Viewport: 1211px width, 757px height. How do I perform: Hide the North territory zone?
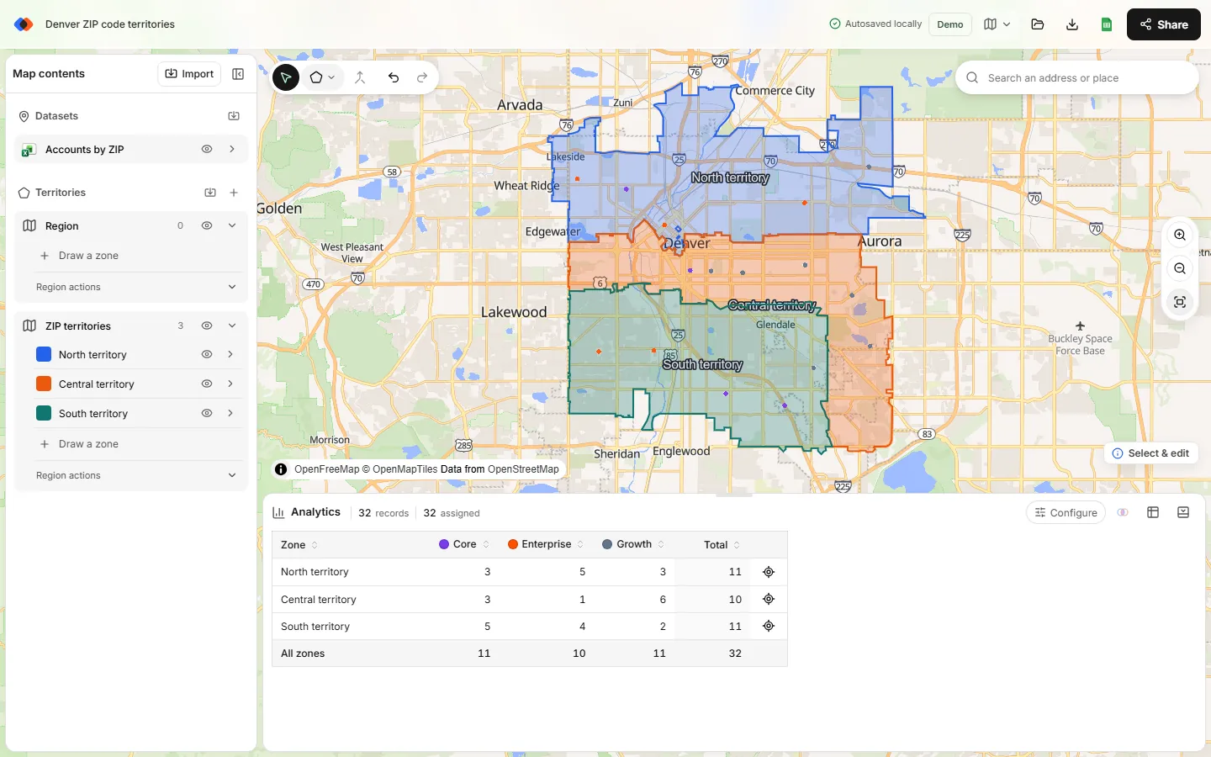pos(207,354)
